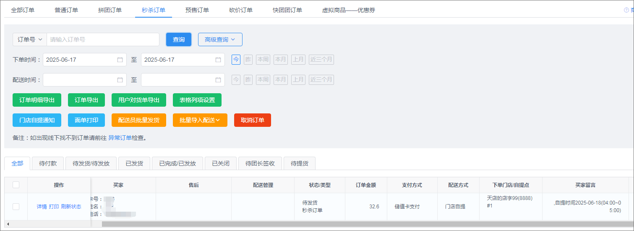
Task: Tick the select-all checkbox in table header
Action: [x=16, y=185]
